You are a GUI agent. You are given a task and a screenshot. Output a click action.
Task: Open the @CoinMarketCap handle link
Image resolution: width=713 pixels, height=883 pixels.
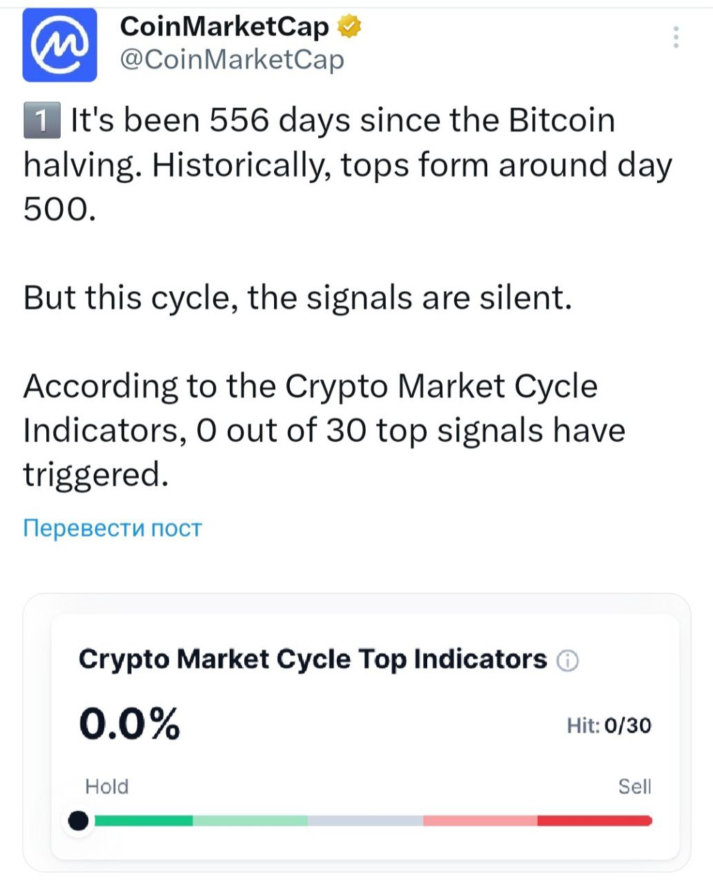[x=231, y=60]
